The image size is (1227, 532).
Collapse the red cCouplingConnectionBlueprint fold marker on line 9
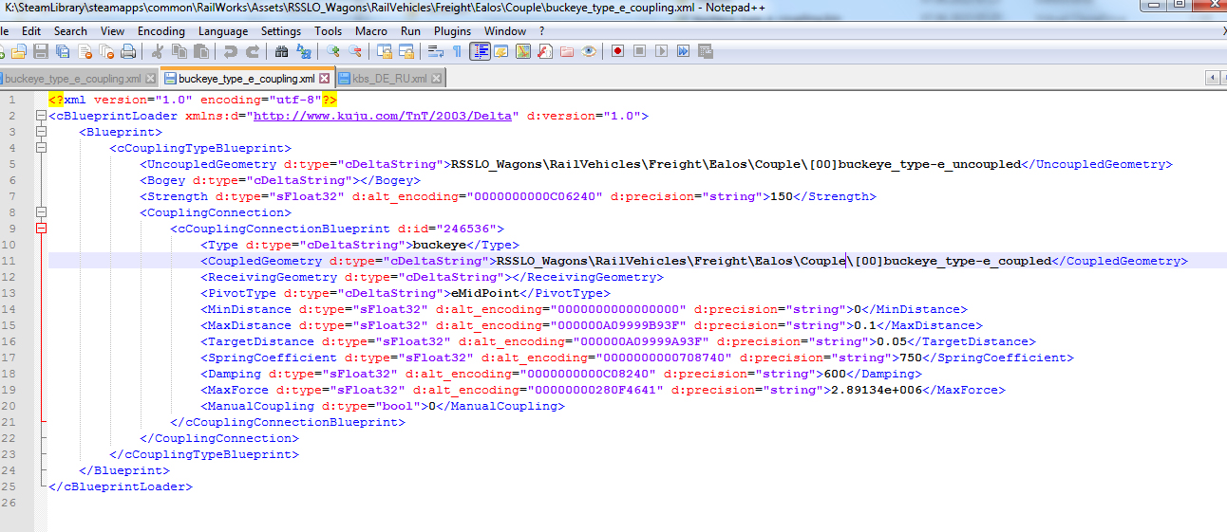point(41,229)
